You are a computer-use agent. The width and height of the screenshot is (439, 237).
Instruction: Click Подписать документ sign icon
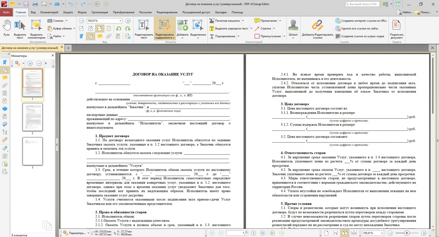(x=396, y=29)
